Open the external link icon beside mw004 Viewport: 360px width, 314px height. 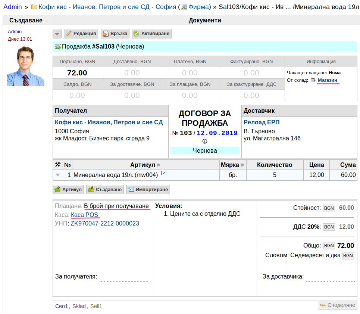[x=164, y=173]
